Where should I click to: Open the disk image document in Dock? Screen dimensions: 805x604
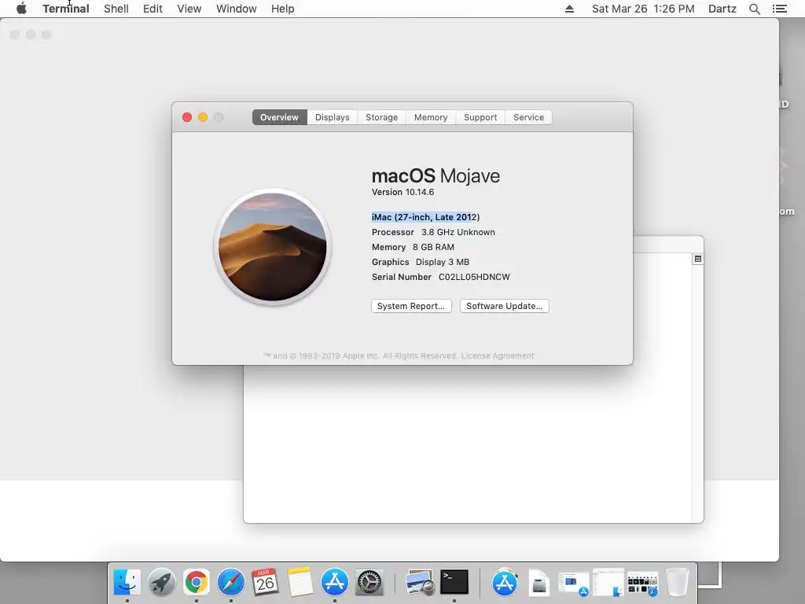click(x=539, y=584)
